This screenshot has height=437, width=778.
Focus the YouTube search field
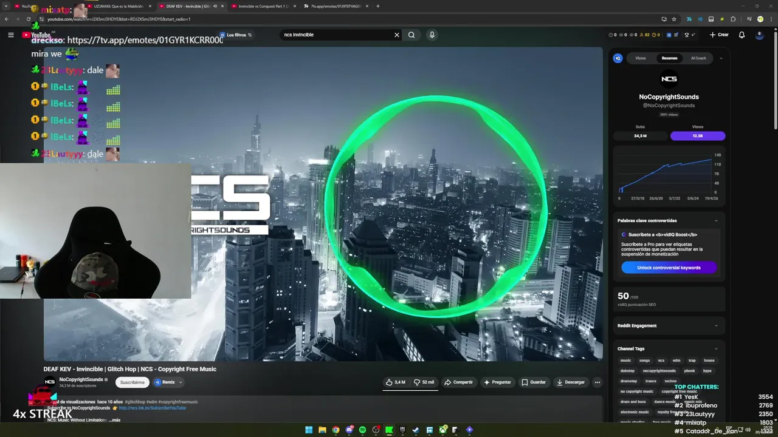[336, 35]
